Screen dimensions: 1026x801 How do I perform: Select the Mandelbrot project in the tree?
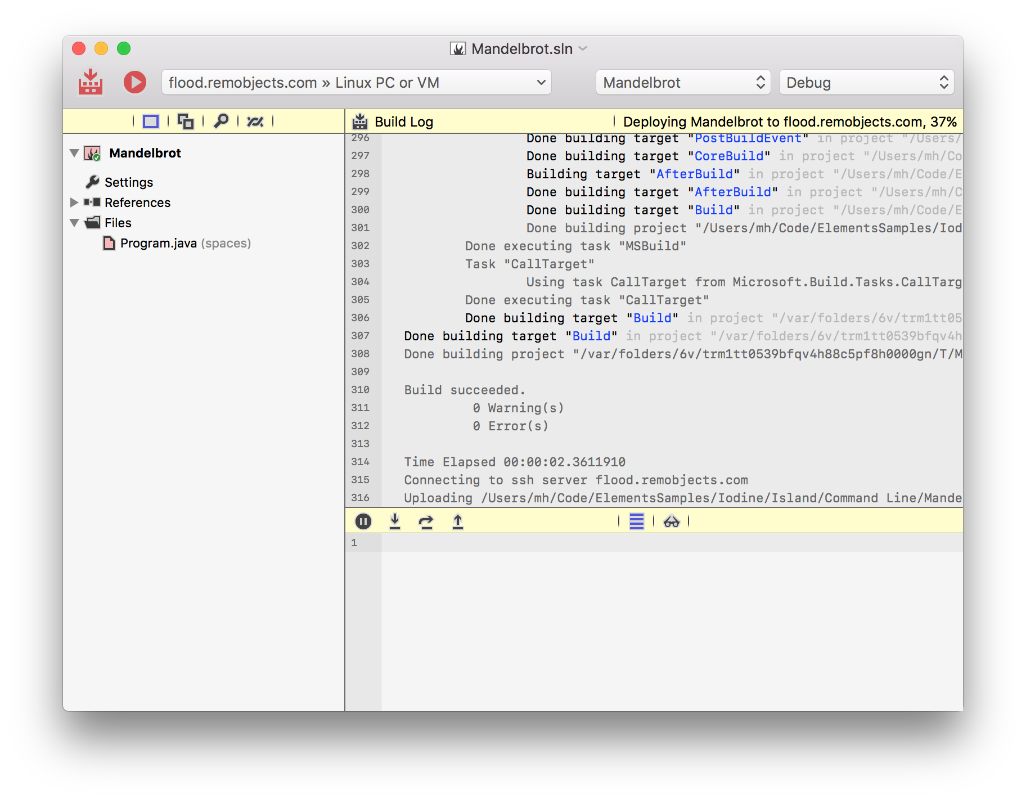145,153
